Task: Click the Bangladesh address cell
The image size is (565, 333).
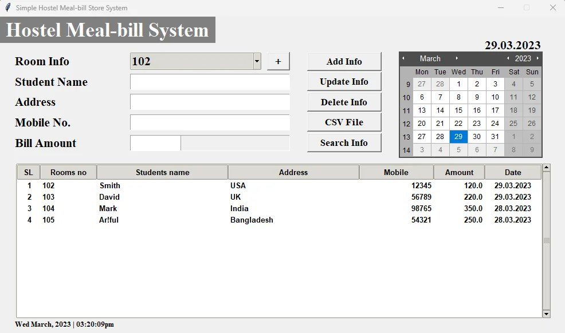Action: [x=252, y=220]
